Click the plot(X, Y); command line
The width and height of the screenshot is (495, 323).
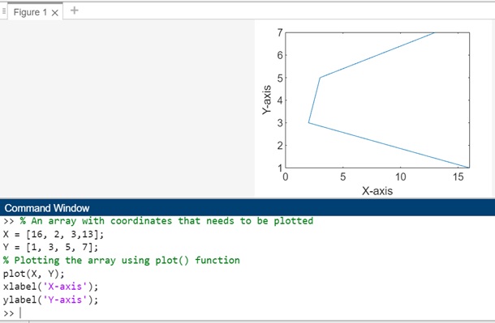(33, 274)
